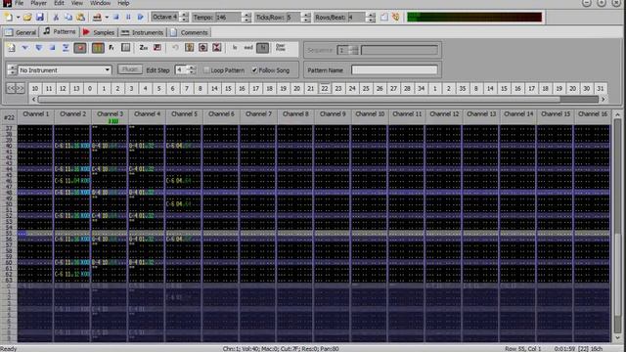Image resolution: width=626 pixels, height=352 pixels.
Task: Open the View menu
Action: pyautogui.click(x=77, y=3)
